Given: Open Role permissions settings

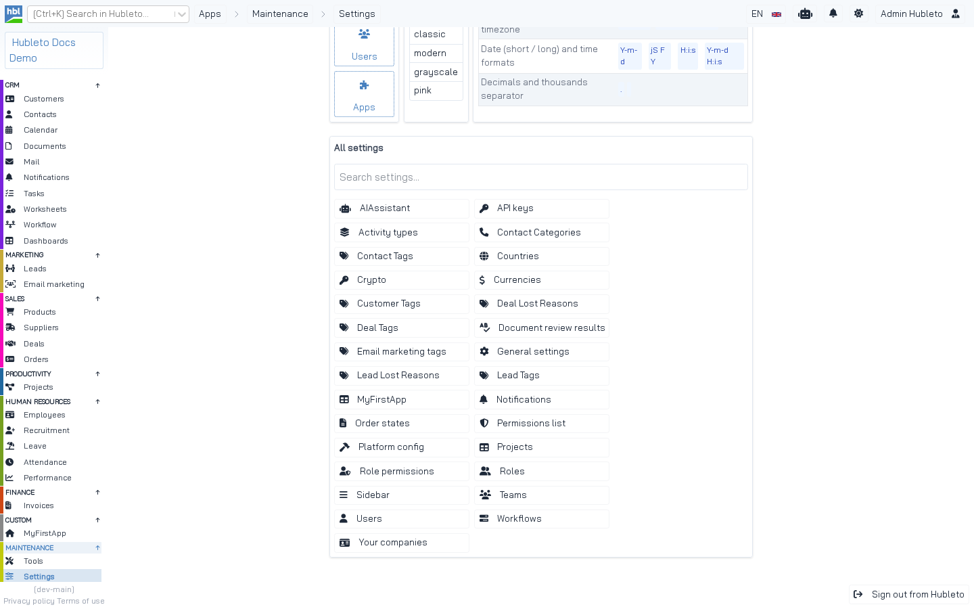Looking at the screenshot, I should 402,472.
